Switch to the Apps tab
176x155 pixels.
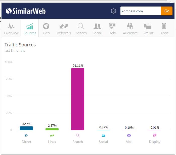(x=164, y=29)
